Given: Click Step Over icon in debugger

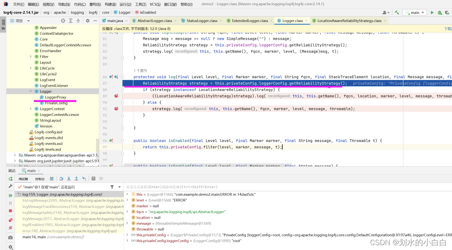Looking at the screenshot, I should [61, 179].
